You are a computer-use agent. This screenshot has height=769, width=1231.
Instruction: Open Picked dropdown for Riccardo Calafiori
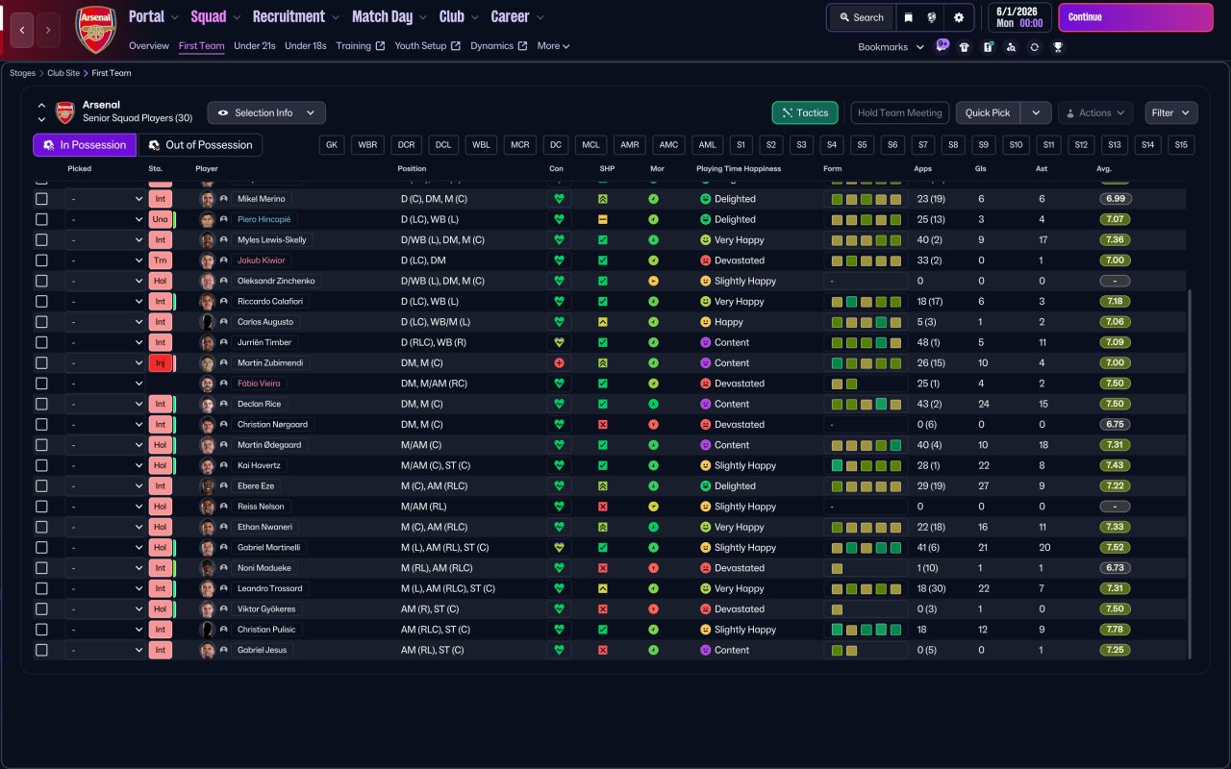click(x=106, y=302)
